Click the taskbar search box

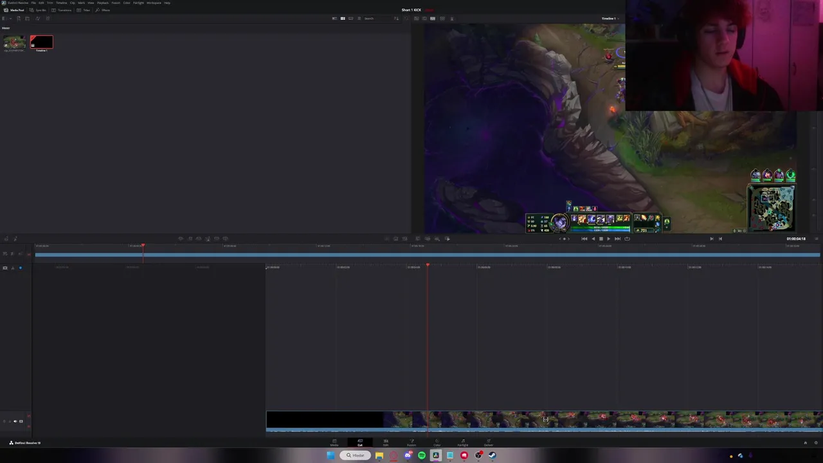click(355, 455)
